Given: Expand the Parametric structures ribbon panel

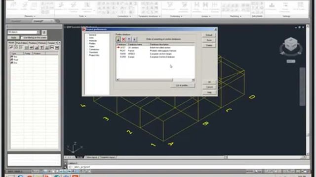Looking at the screenshot, I should point(149,16).
